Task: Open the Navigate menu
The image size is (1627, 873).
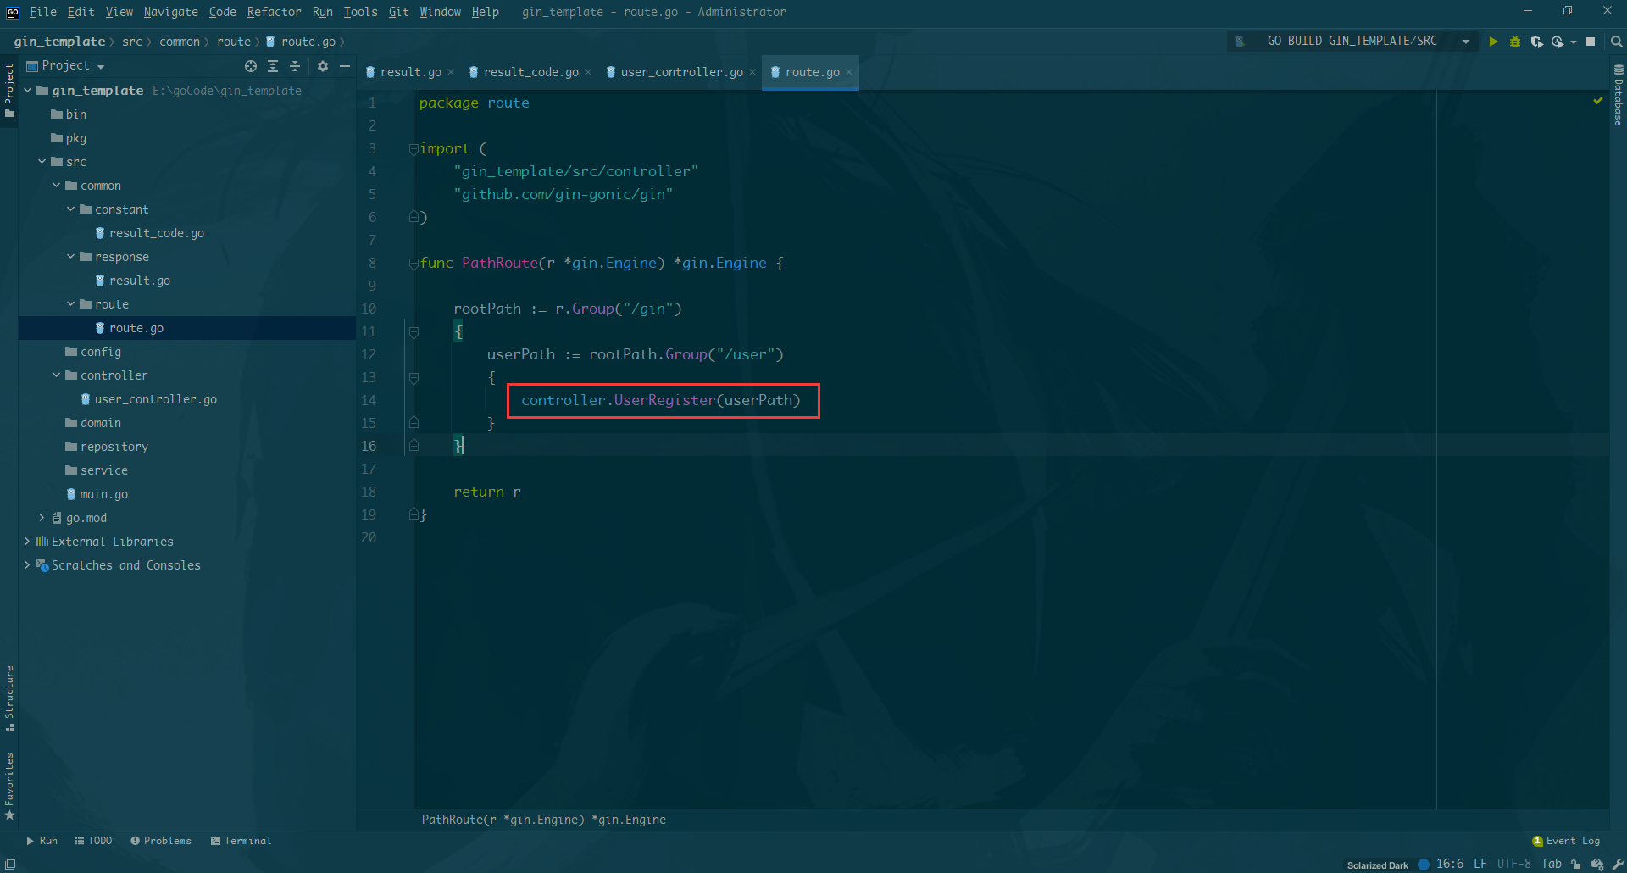Action: point(170,12)
